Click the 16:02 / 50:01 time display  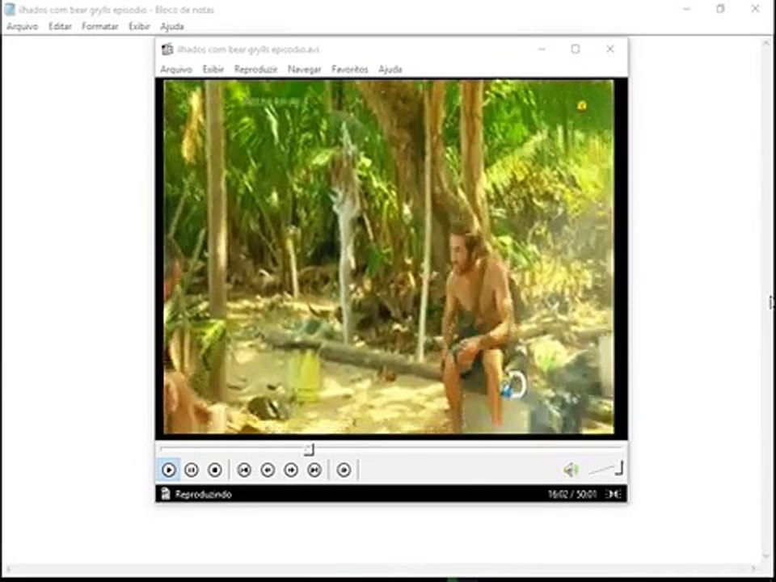[572, 494]
